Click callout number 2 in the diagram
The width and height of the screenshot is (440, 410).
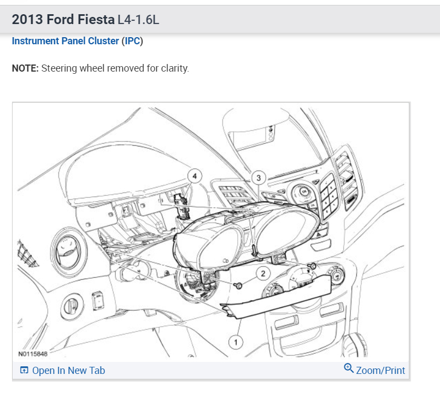263,273
